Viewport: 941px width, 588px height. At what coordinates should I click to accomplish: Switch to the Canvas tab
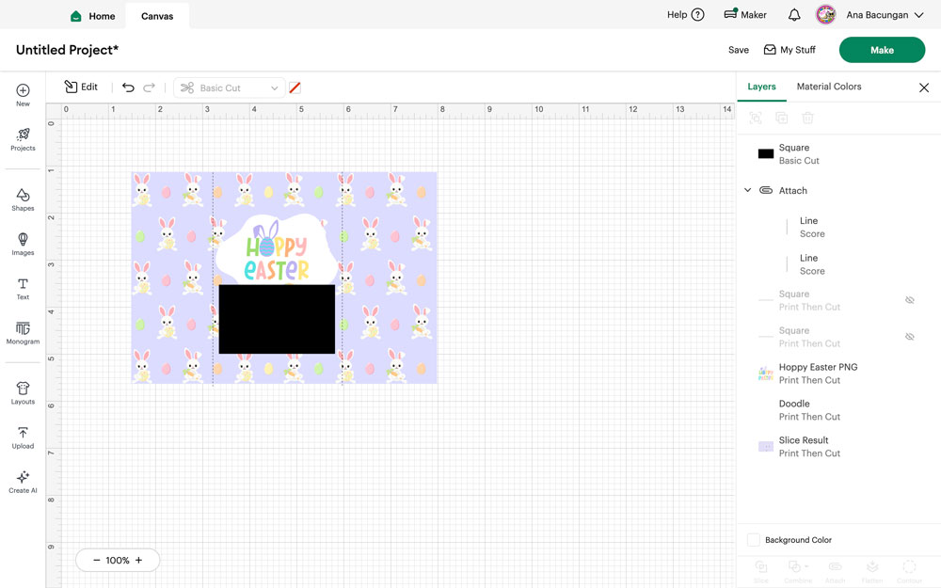tap(157, 16)
